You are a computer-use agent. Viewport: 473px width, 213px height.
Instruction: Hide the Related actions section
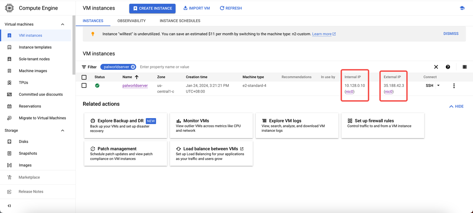click(456, 106)
